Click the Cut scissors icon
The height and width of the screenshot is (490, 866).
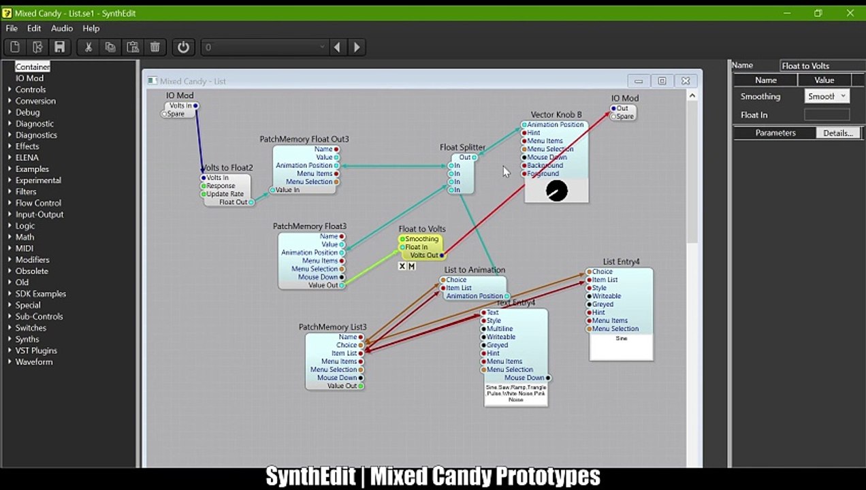coord(88,47)
